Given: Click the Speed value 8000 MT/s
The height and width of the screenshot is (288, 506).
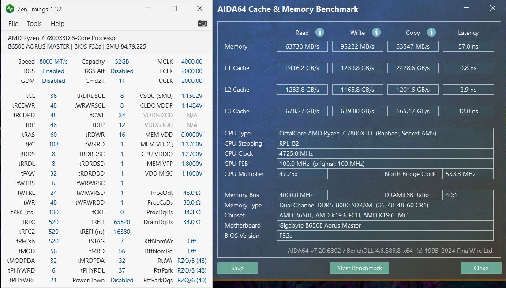Looking at the screenshot, I should tap(53, 61).
